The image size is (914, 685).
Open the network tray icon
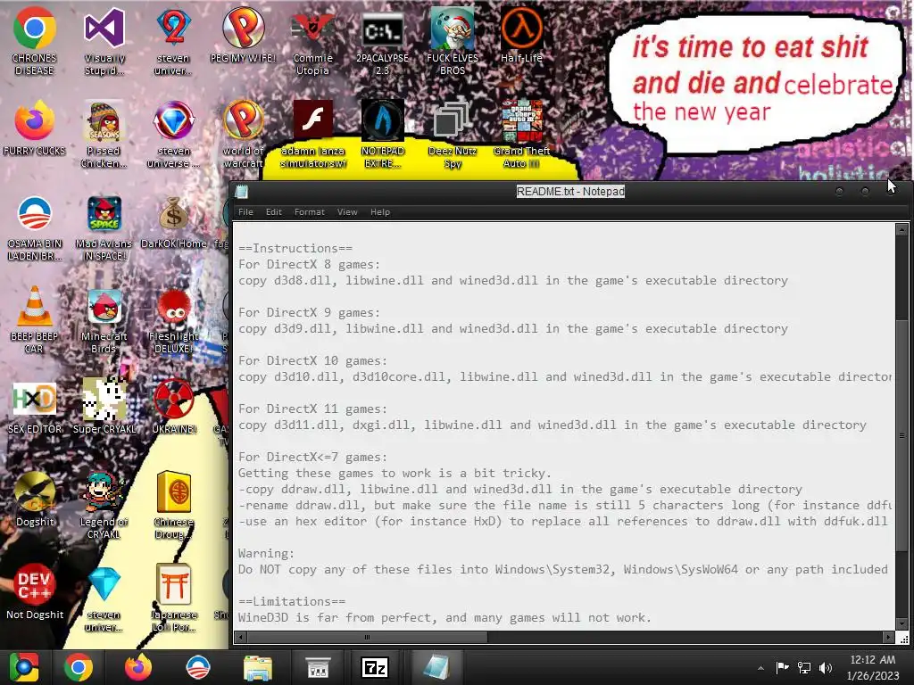point(804,667)
